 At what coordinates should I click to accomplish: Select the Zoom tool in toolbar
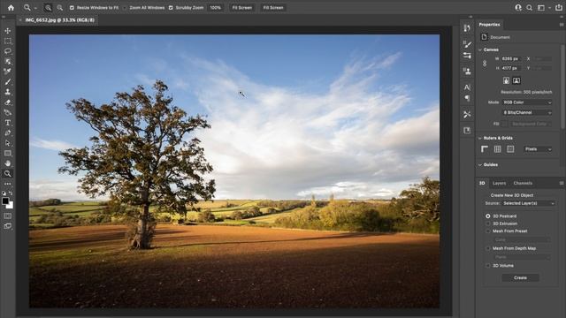[8, 173]
